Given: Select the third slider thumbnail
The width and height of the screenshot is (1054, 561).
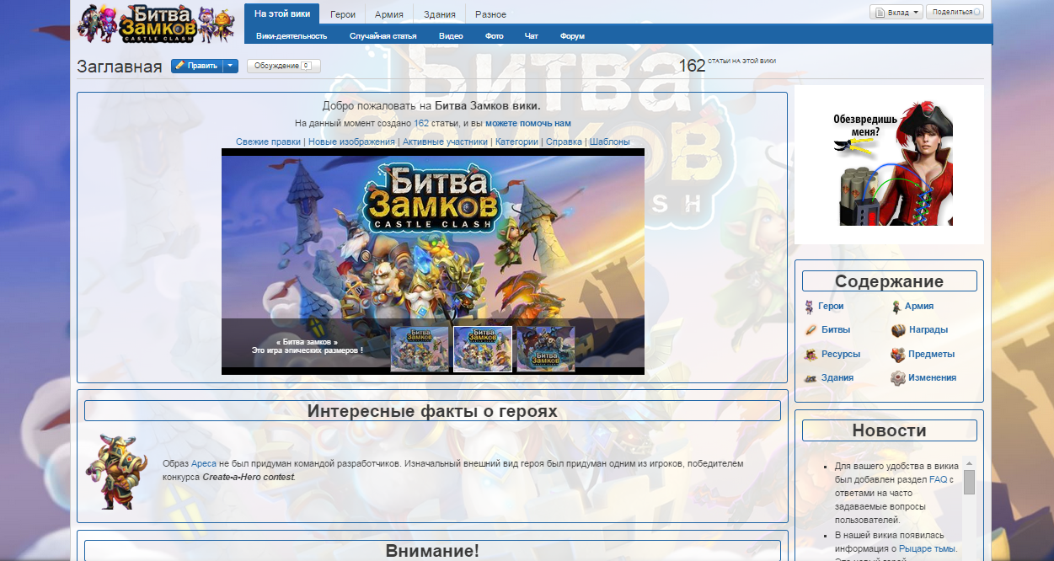Looking at the screenshot, I should point(546,349).
